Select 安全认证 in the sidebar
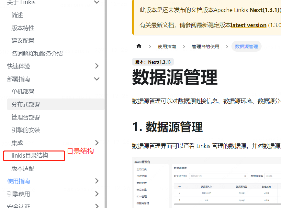Viewport: 281px width, 208px height. 18,206
